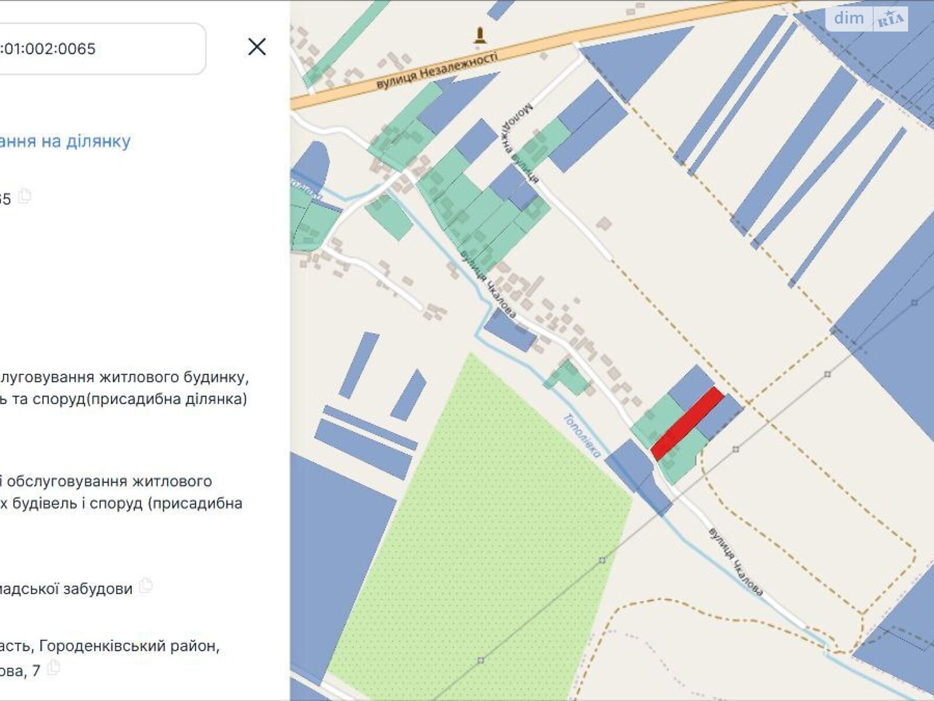Copy the 'забудови' land category text
The image size is (934, 701).
pyautogui.click(x=146, y=585)
